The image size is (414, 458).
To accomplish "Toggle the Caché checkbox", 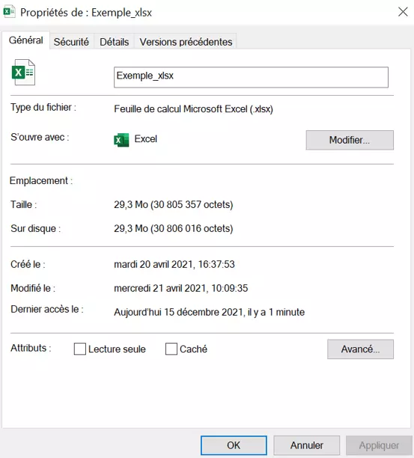I will (x=171, y=349).
